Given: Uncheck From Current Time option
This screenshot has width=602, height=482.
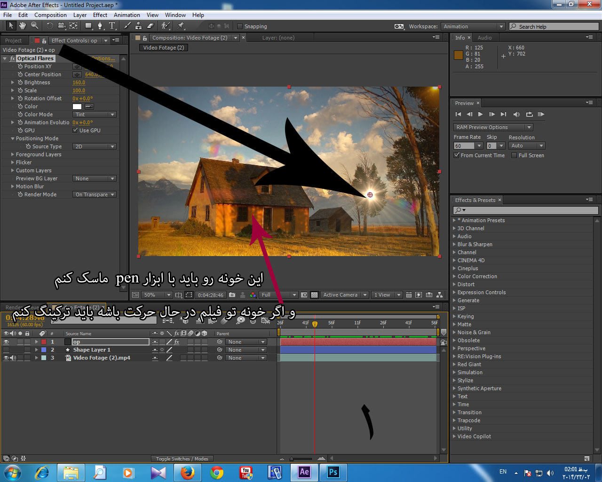Looking at the screenshot, I should pos(457,155).
